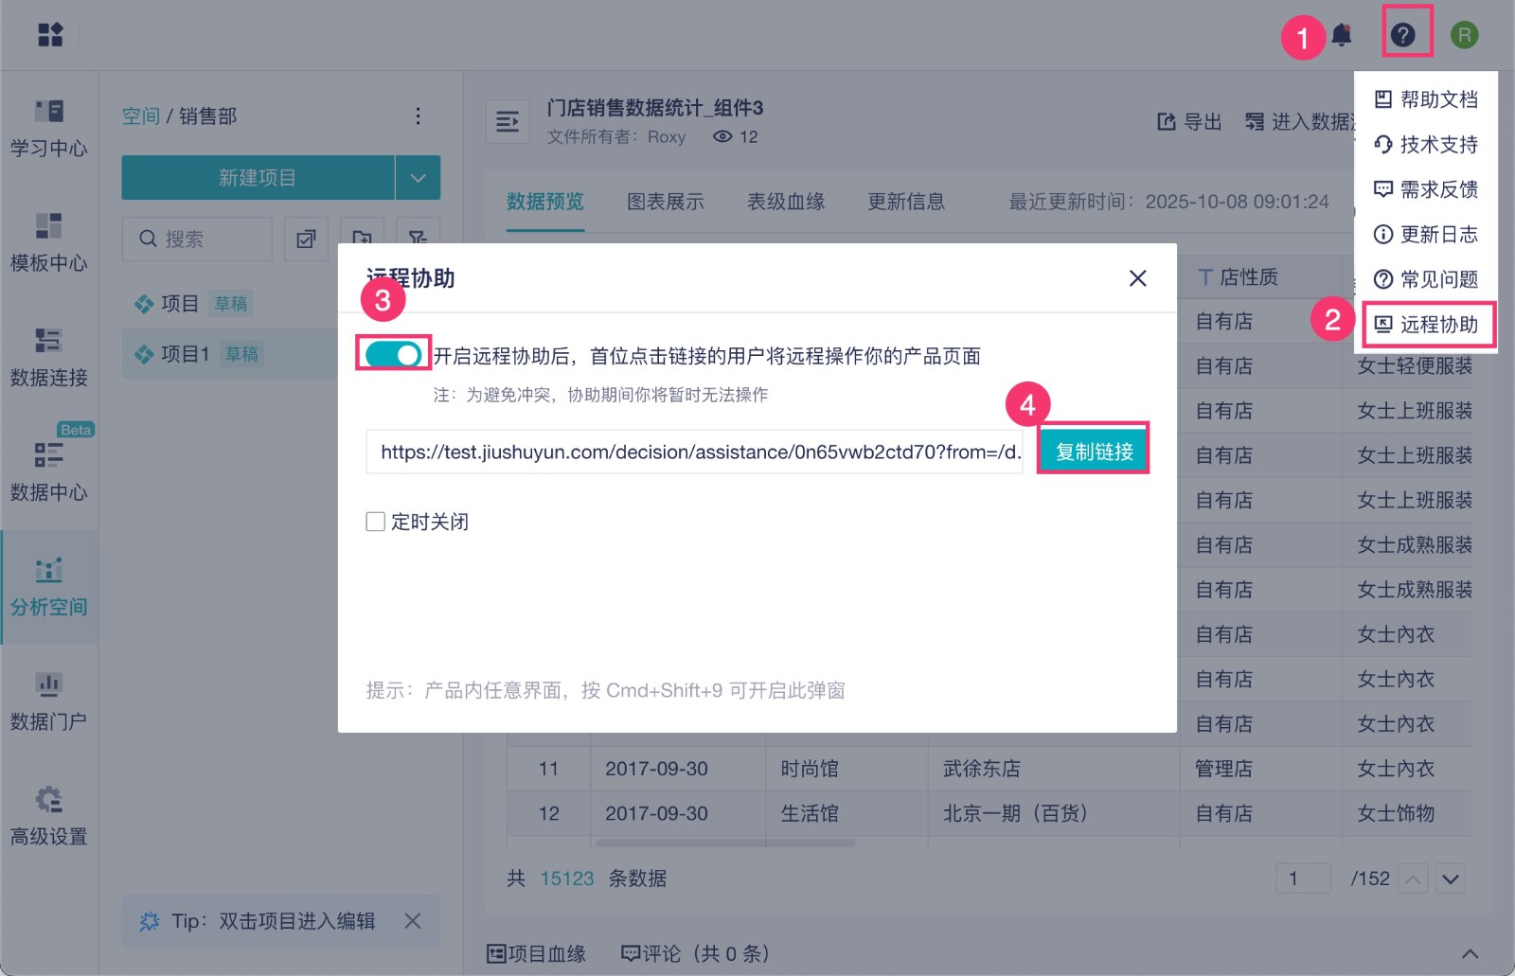Open the user avatar R
This screenshot has width=1515, height=976.
1464,35
